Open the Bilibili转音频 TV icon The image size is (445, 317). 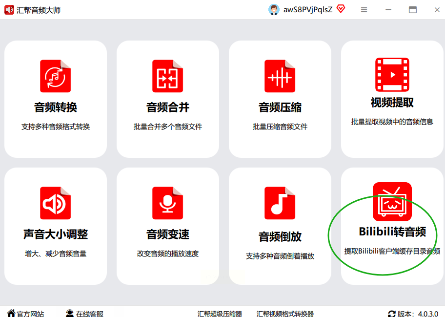[392, 202]
